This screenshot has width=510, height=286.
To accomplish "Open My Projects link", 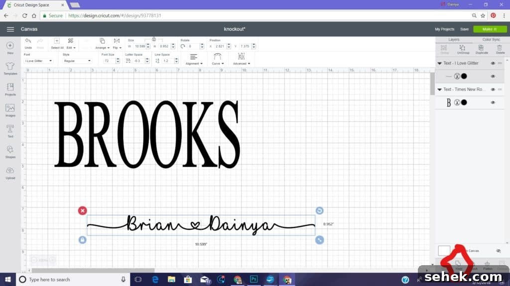I will point(444,29).
